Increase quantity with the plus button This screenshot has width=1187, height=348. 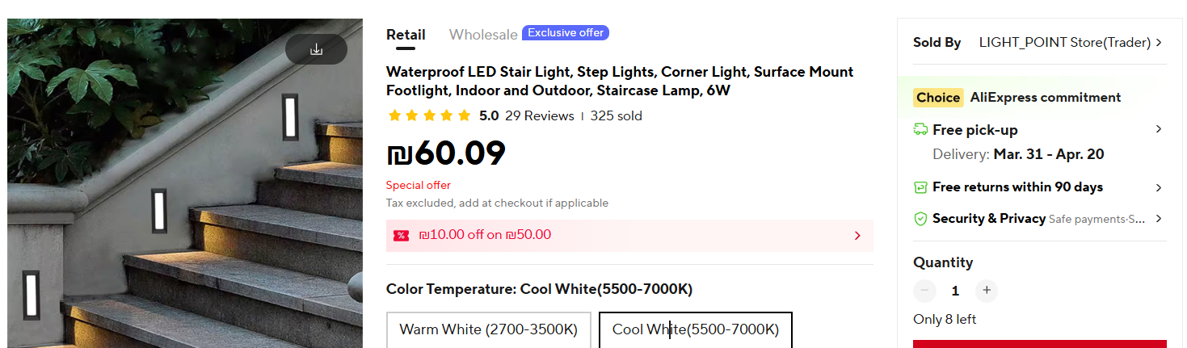tap(986, 291)
